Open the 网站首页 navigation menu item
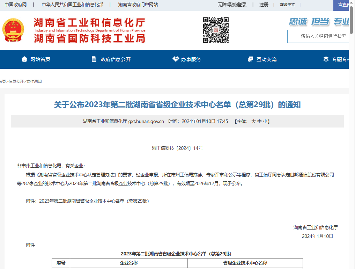 pyautogui.click(x=40, y=59)
